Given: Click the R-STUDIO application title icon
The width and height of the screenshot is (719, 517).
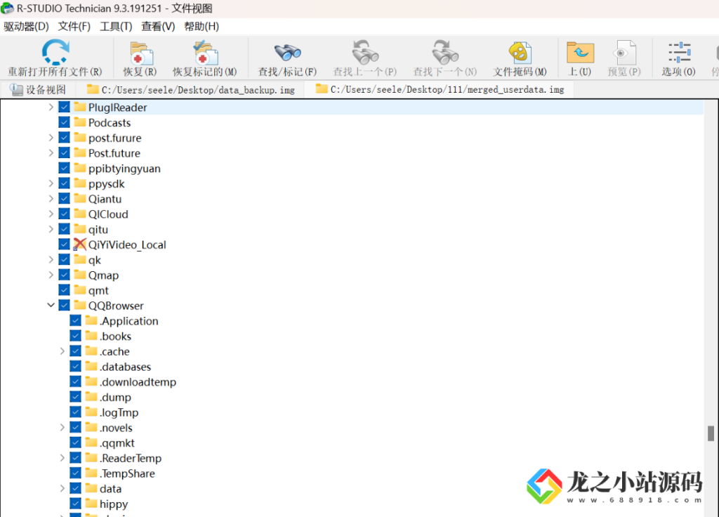Looking at the screenshot, I should (7, 8).
